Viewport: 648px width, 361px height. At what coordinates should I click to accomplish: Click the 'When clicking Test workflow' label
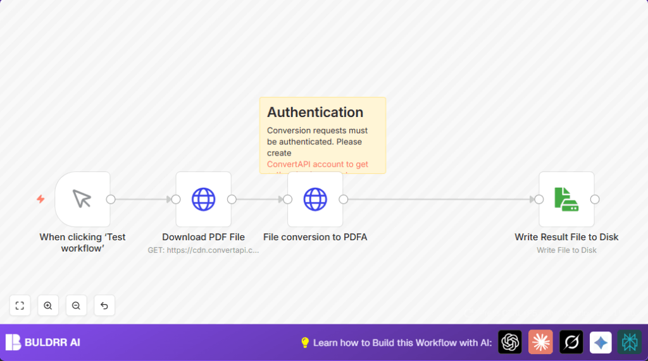83,243
